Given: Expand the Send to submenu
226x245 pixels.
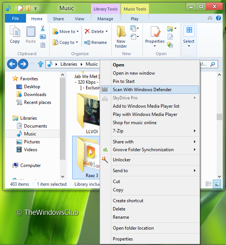Looking at the screenshot, I should pyautogui.click(x=150, y=171).
